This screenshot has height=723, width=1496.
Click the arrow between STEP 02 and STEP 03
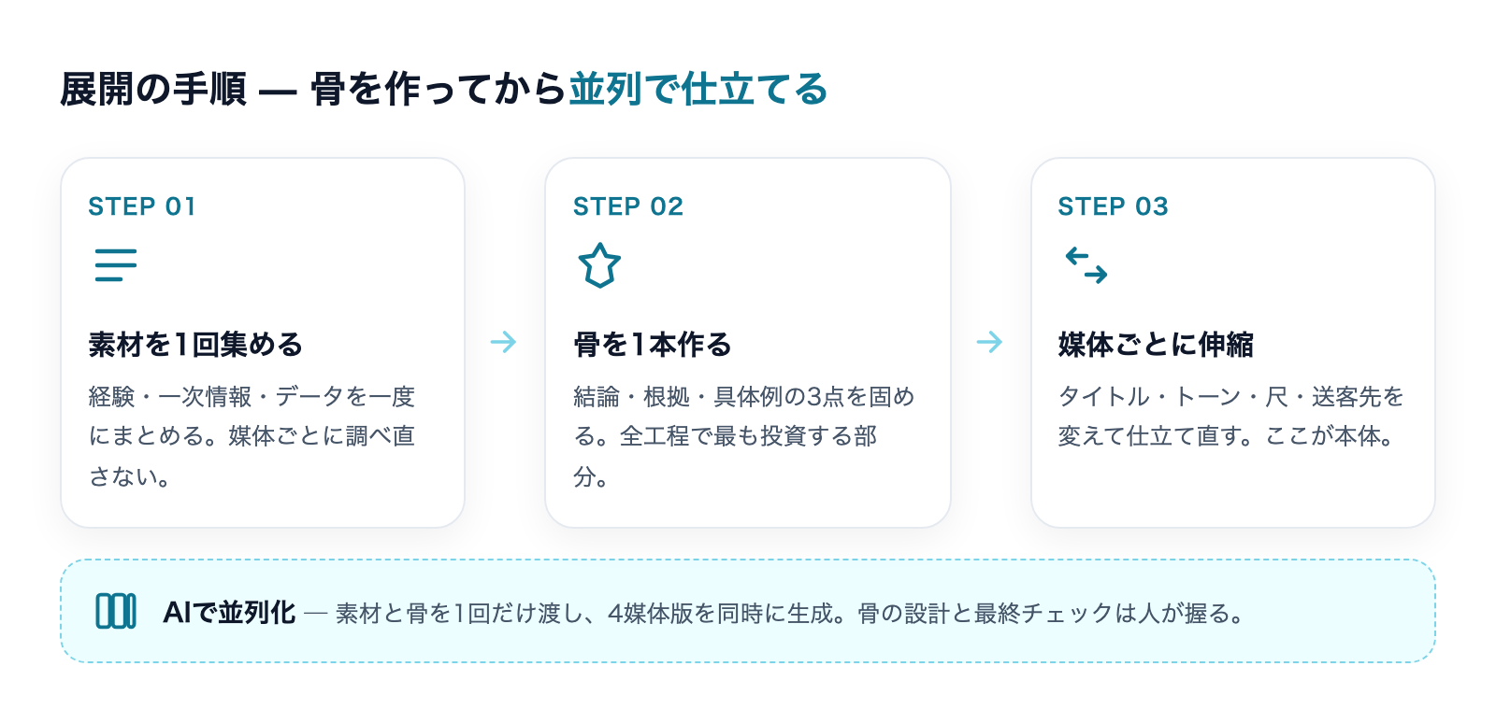(x=989, y=342)
